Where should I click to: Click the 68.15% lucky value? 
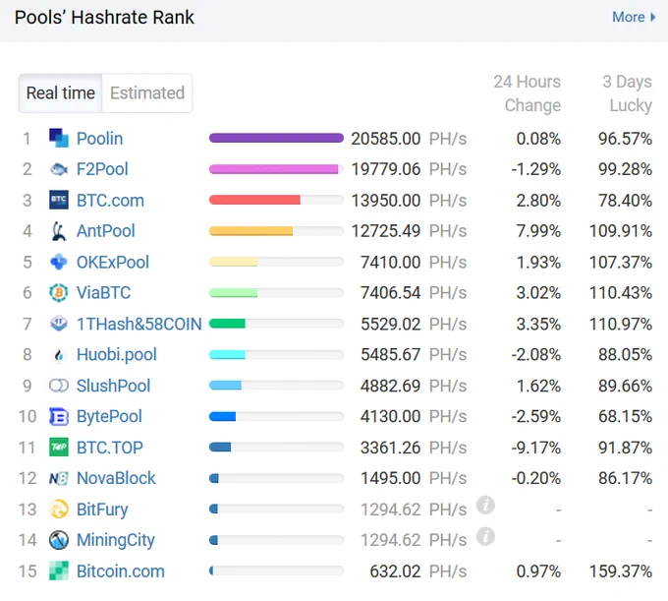tap(625, 416)
